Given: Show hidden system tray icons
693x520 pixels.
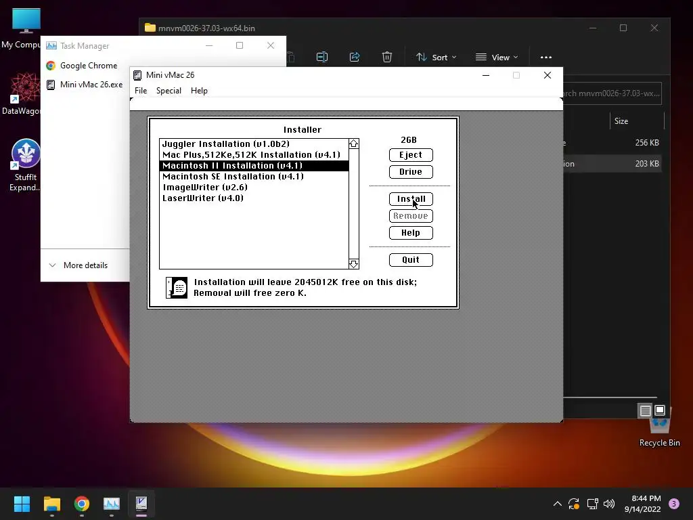Looking at the screenshot, I should pyautogui.click(x=558, y=504).
